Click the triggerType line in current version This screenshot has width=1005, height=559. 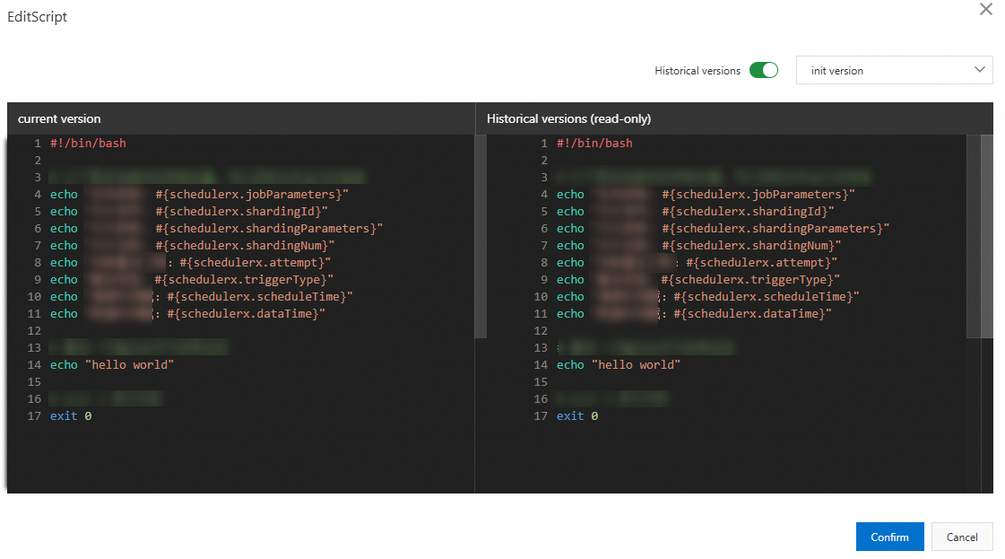(x=192, y=279)
